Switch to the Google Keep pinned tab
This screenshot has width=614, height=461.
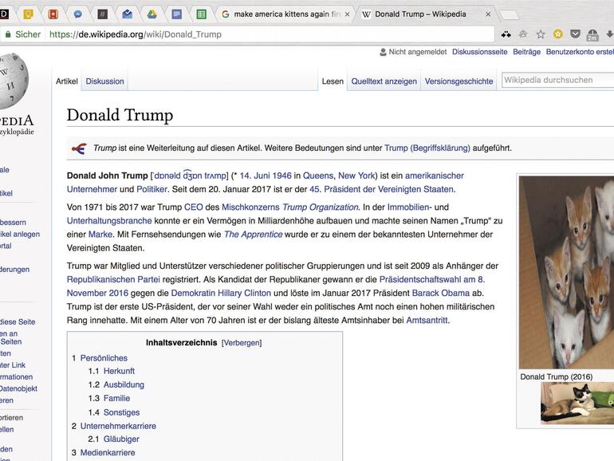[x=29, y=14]
